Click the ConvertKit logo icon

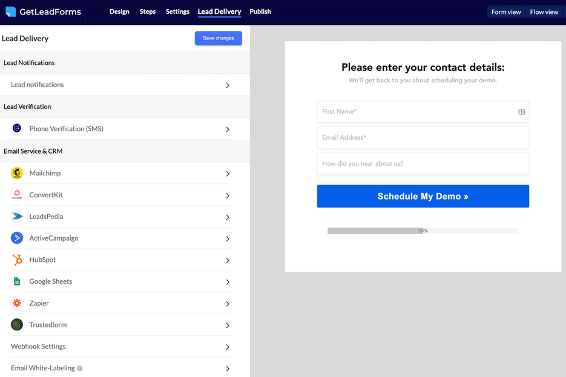point(17,195)
